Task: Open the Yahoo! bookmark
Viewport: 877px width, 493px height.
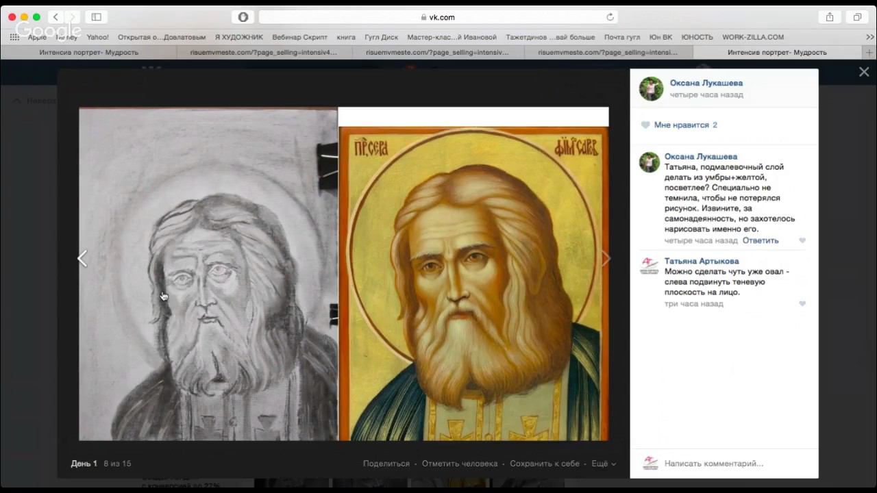Action: pos(98,37)
